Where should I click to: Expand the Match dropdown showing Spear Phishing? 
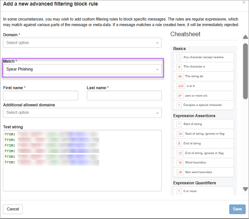[82, 69]
